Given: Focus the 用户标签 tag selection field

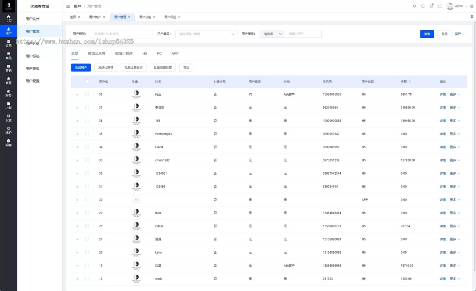Looking at the screenshot, I should [x=122, y=34].
